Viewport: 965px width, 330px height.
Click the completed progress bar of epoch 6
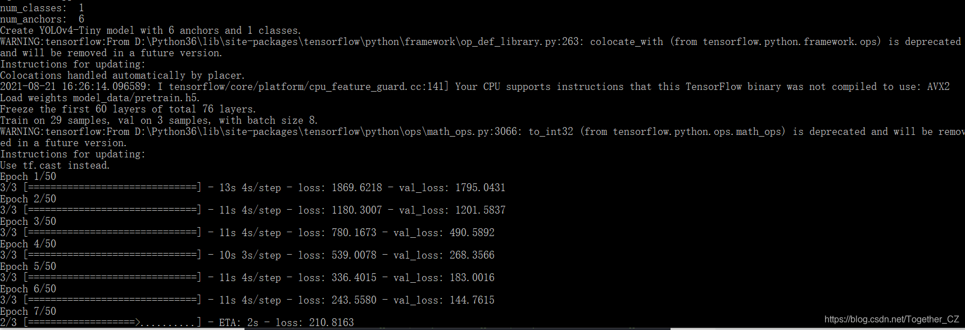tap(112, 300)
